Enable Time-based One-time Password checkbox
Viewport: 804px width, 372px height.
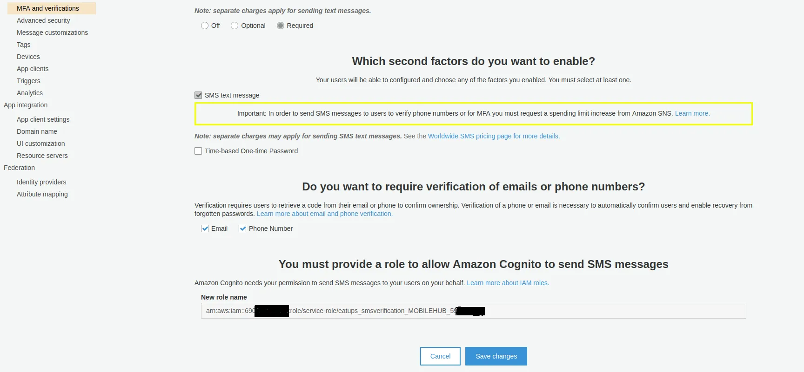[x=198, y=151]
